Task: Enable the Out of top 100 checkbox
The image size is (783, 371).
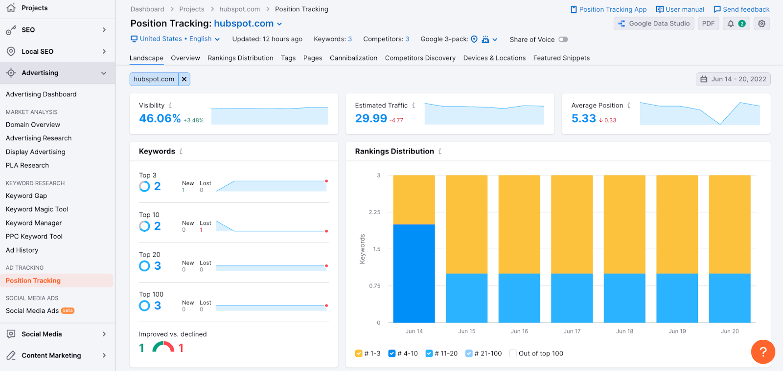Action: [513, 353]
